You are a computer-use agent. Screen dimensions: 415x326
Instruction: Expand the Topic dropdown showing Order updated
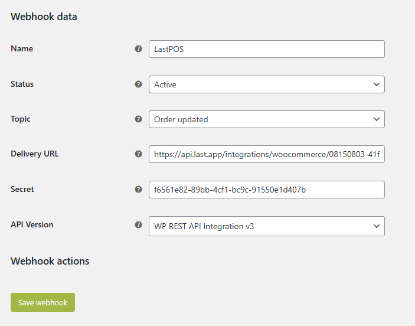tap(266, 119)
